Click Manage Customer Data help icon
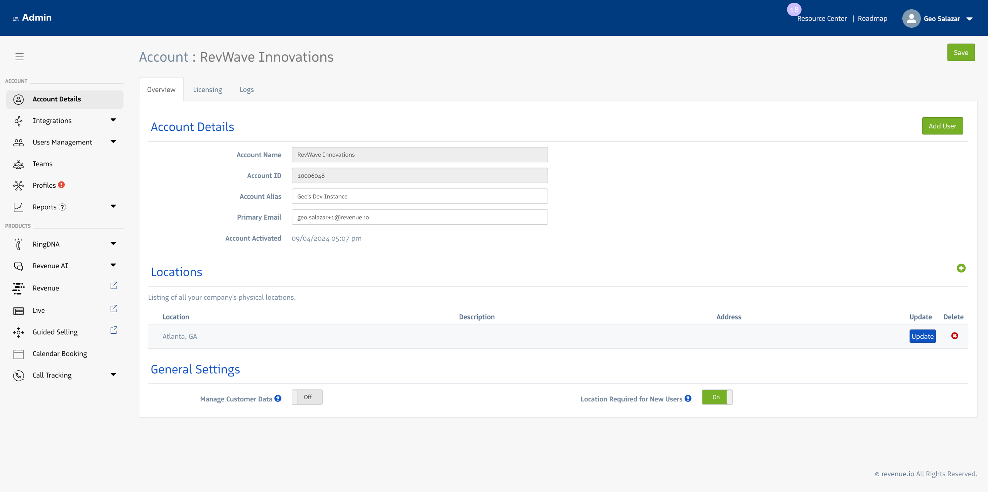 pyautogui.click(x=278, y=399)
